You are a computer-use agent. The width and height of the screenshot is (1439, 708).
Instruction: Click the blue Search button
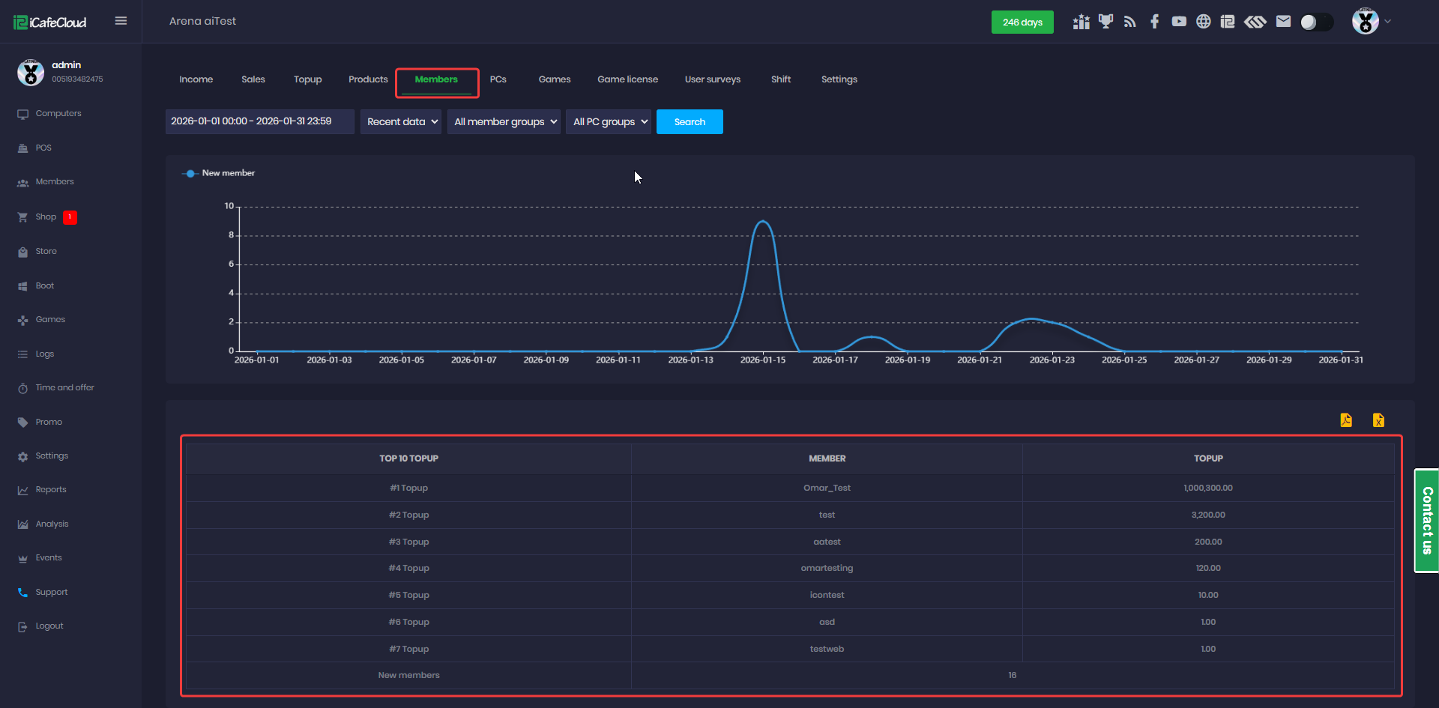pos(690,121)
